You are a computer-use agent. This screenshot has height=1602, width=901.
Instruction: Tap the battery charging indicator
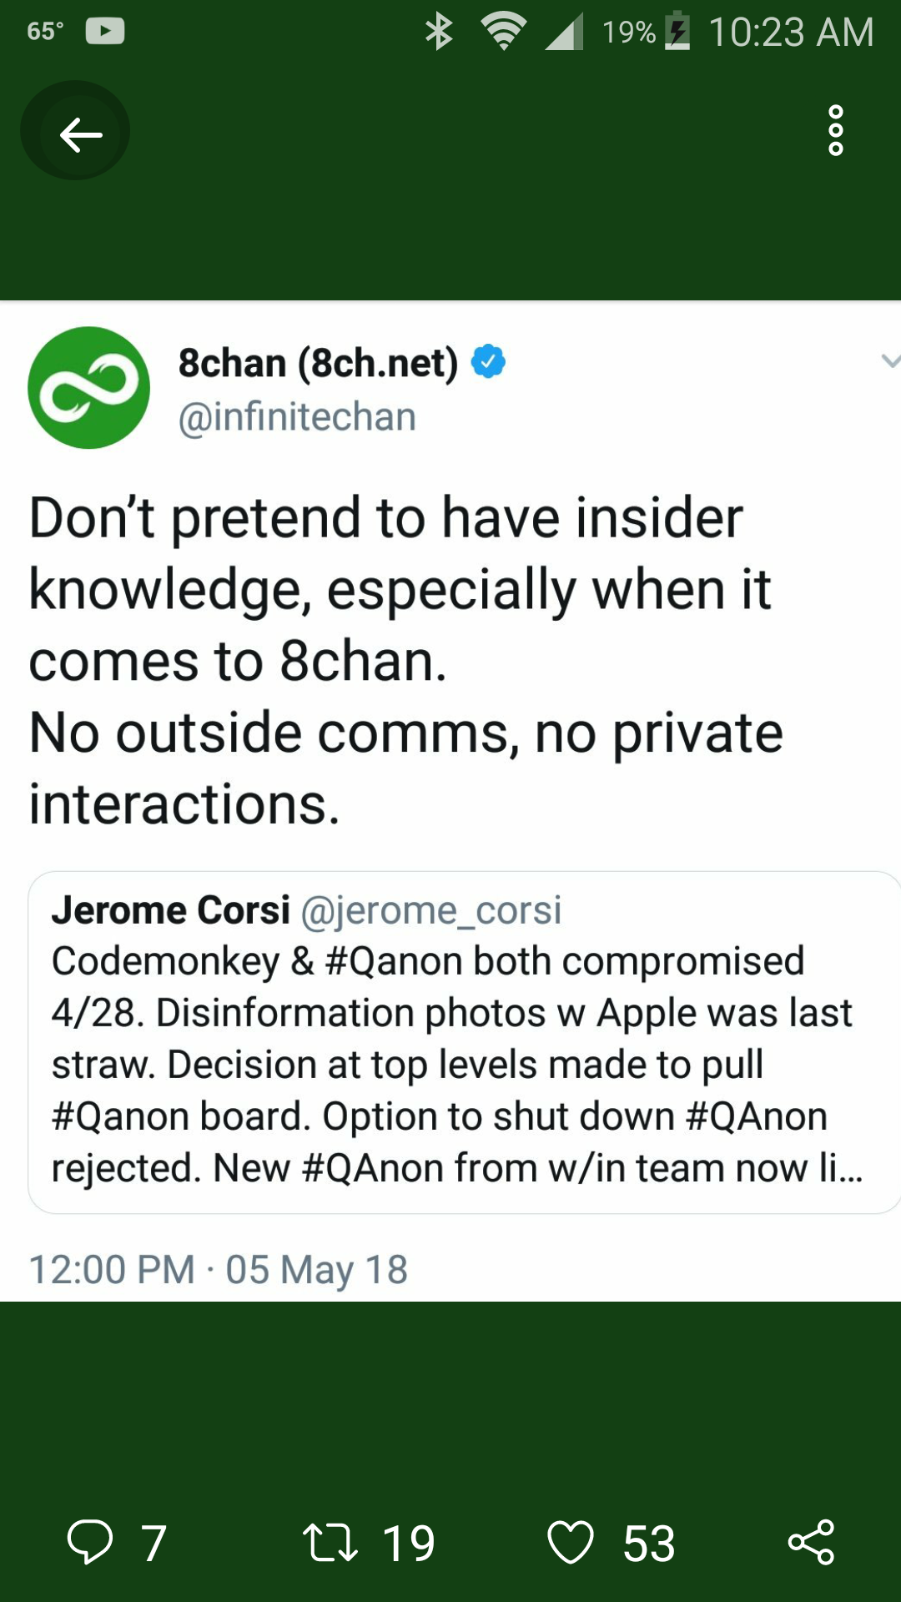pos(677,32)
